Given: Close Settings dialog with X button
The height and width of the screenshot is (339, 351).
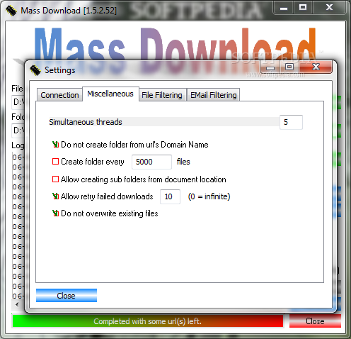Looking at the screenshot, I should [316, 67].
